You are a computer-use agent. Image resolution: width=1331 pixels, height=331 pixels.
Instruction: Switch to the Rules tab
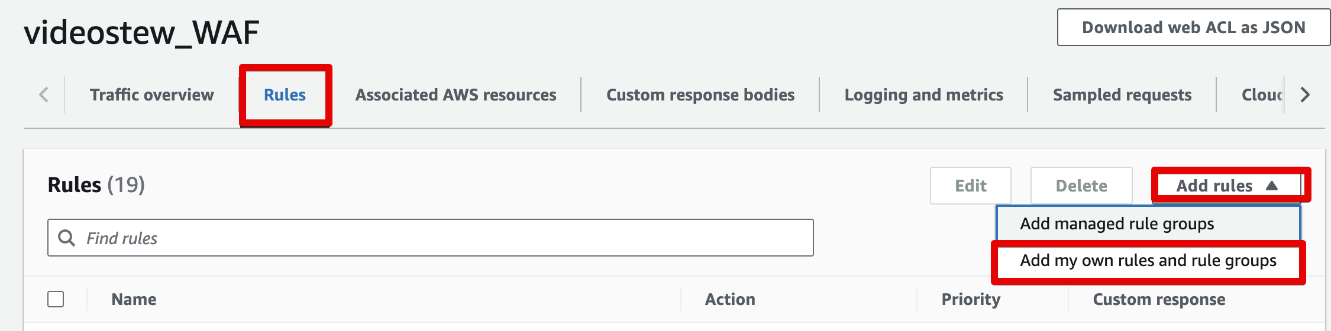(x=285, y=95)
